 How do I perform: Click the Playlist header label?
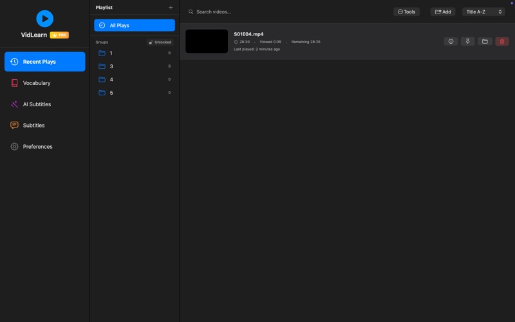tap(104, 7)
